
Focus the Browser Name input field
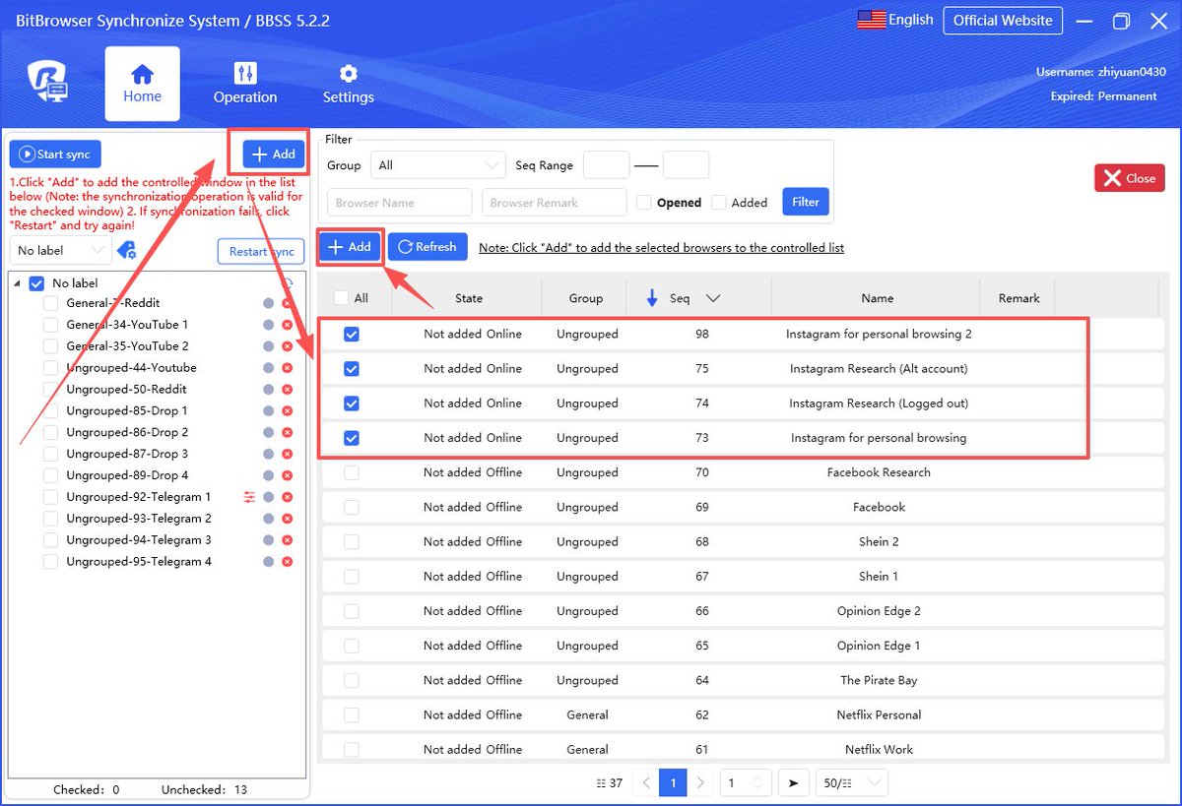click(400, 203)
